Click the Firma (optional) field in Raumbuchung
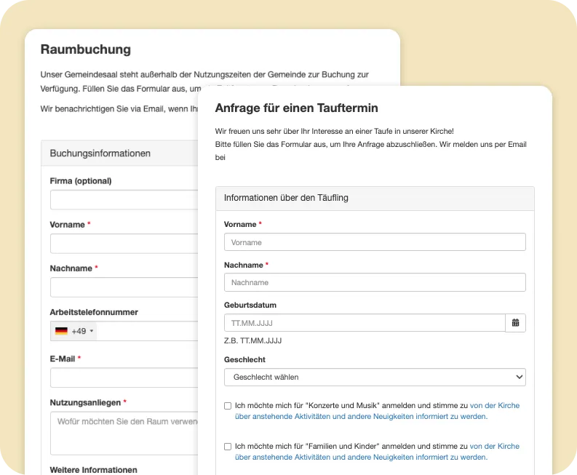 [124, 200]
